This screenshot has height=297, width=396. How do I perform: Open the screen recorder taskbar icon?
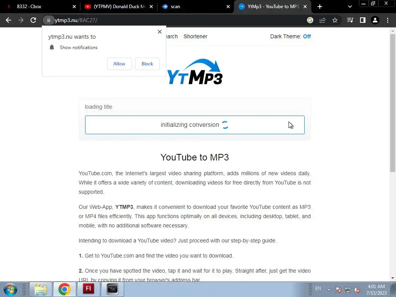(x=113, y=289)
